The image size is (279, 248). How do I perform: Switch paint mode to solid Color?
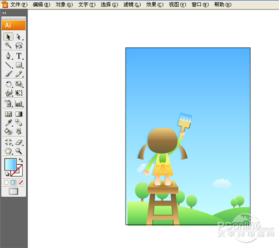tap(6, 183)
